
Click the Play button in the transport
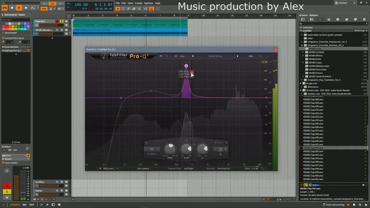pos(19,8)
